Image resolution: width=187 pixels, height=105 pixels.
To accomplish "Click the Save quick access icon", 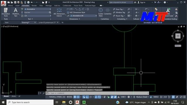I will coord(15,2).
